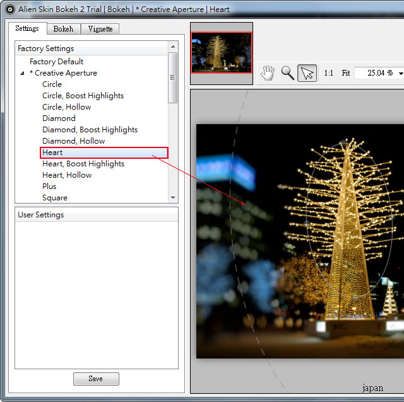Click the navigator thumbnail of the tree
The width and height of the screenshot is (404, 402).
[x=222, y=53]
